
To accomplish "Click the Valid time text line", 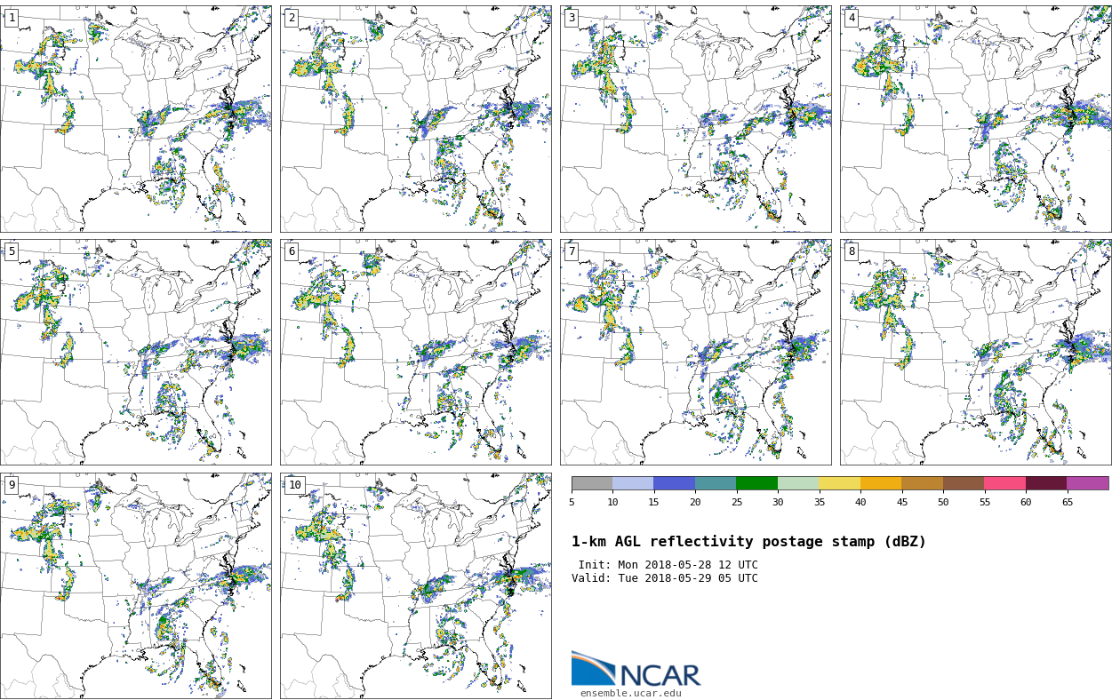I will point(665,578).
